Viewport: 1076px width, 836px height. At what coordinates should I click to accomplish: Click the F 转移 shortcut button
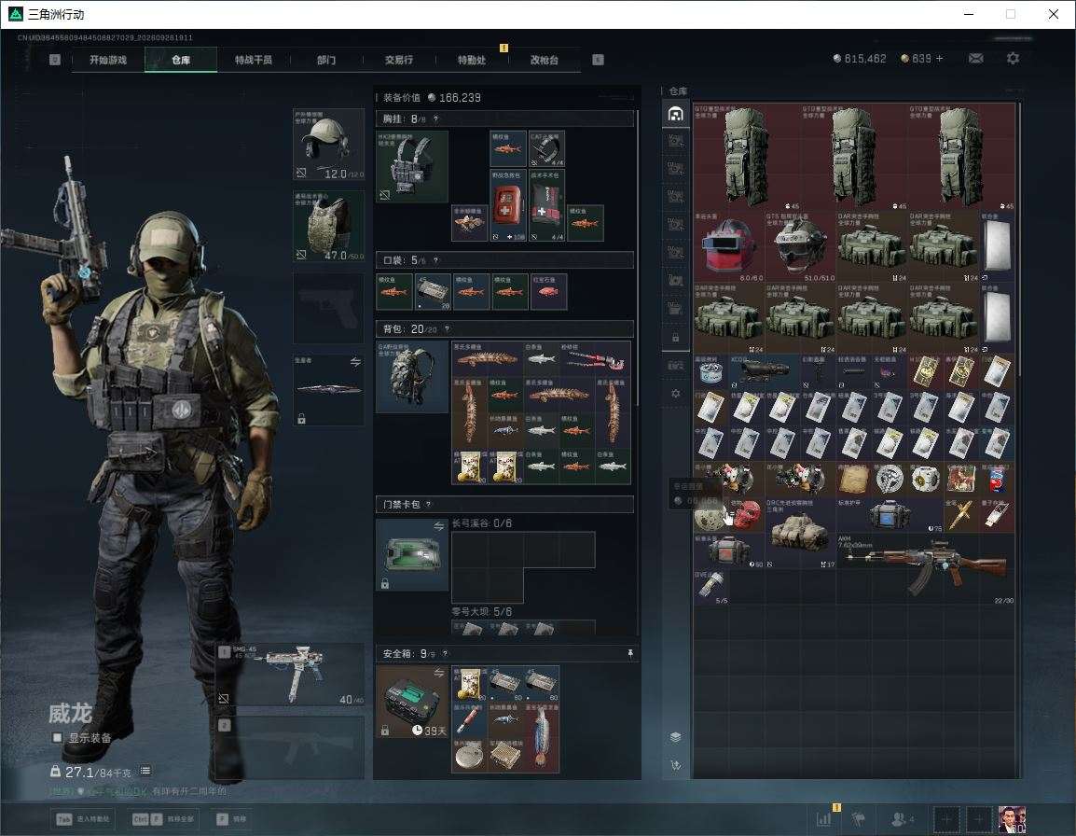(232, 819)
